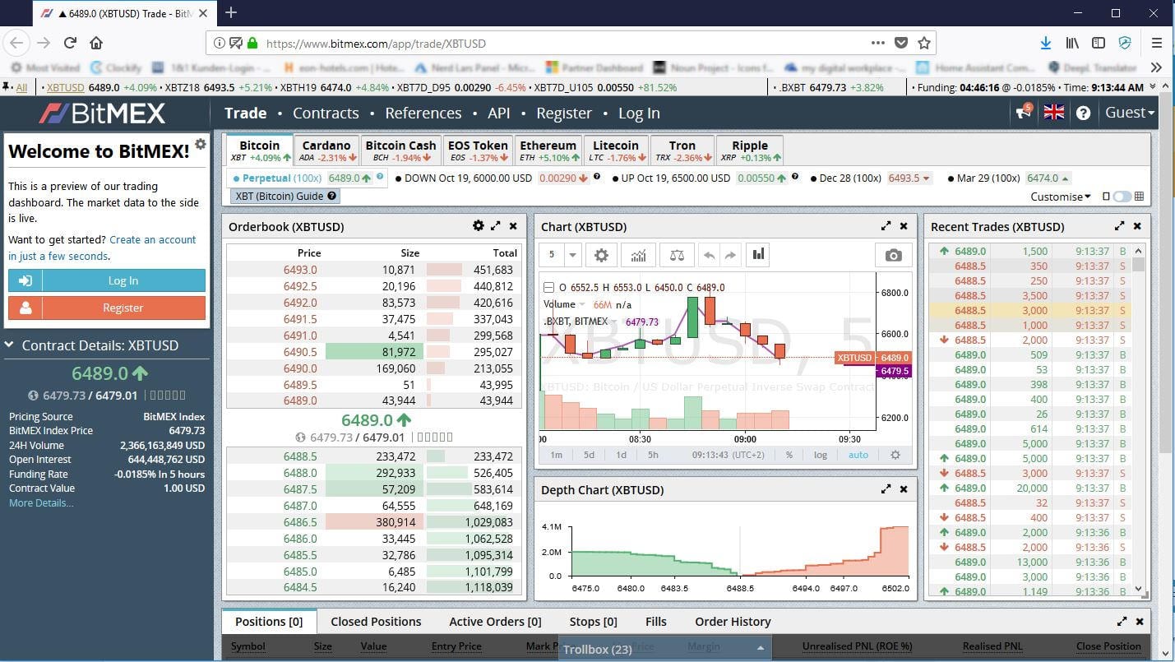Expand the Depth Chart panel

point(886,489)
